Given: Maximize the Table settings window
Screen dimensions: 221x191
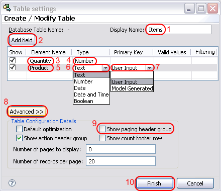Looking at the screenshot, I should pos(201,9).
